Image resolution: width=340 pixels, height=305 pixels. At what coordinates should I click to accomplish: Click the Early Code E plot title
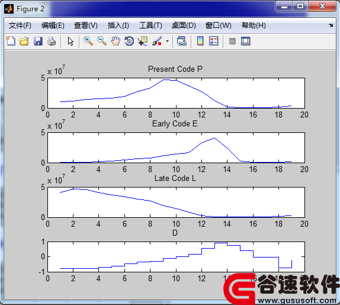coord(175,123)
